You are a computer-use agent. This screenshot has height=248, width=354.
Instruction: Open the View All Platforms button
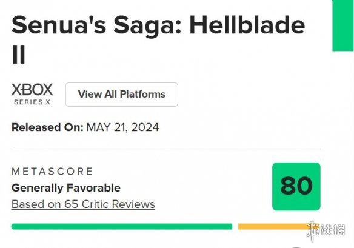coord(122,95)
